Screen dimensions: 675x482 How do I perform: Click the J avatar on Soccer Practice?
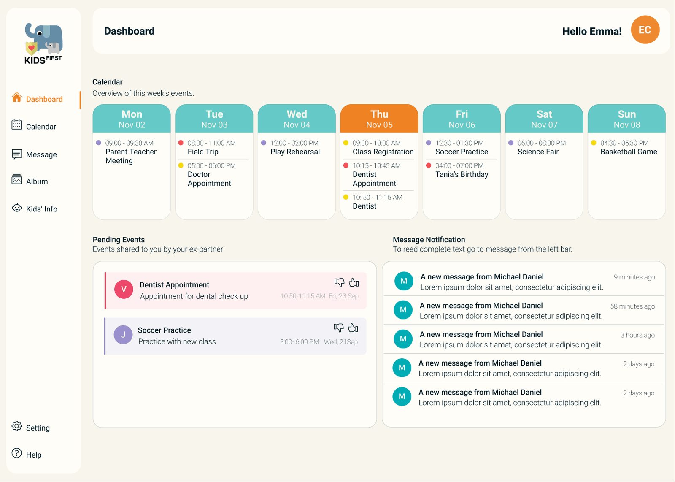tap(123, 335)
